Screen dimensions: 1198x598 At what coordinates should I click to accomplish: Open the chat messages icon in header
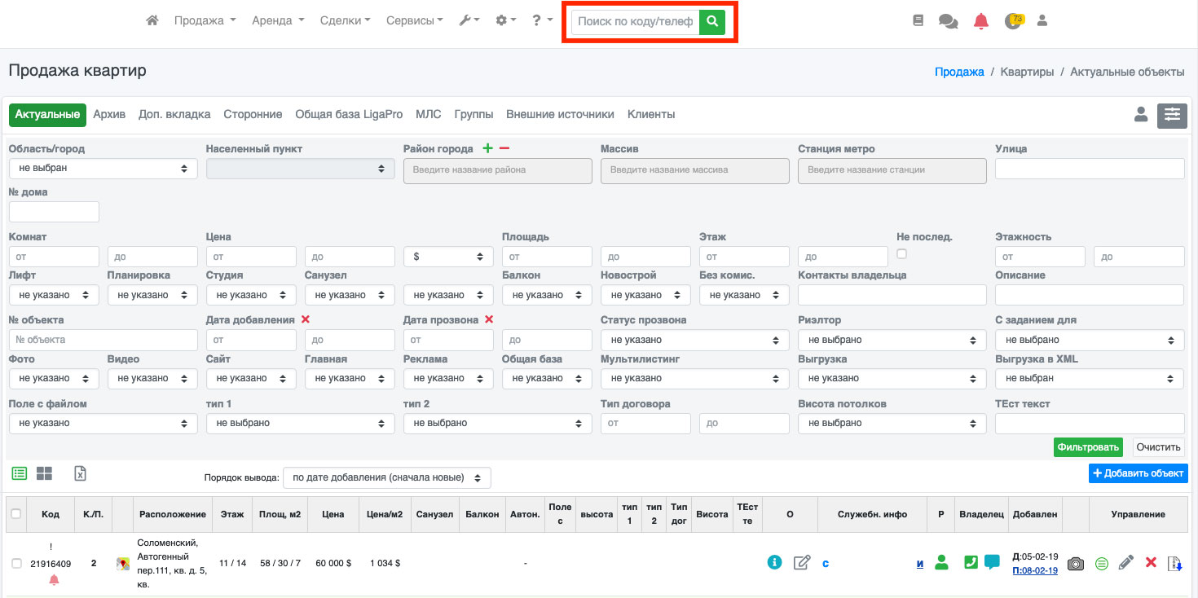(x=948, y=22)
